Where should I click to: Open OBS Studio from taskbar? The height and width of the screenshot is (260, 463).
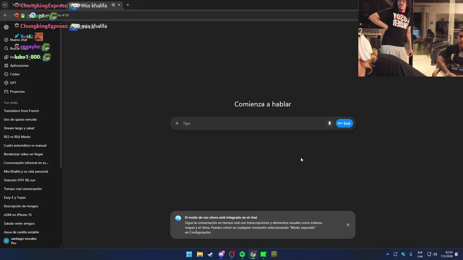tap(231, 254)
